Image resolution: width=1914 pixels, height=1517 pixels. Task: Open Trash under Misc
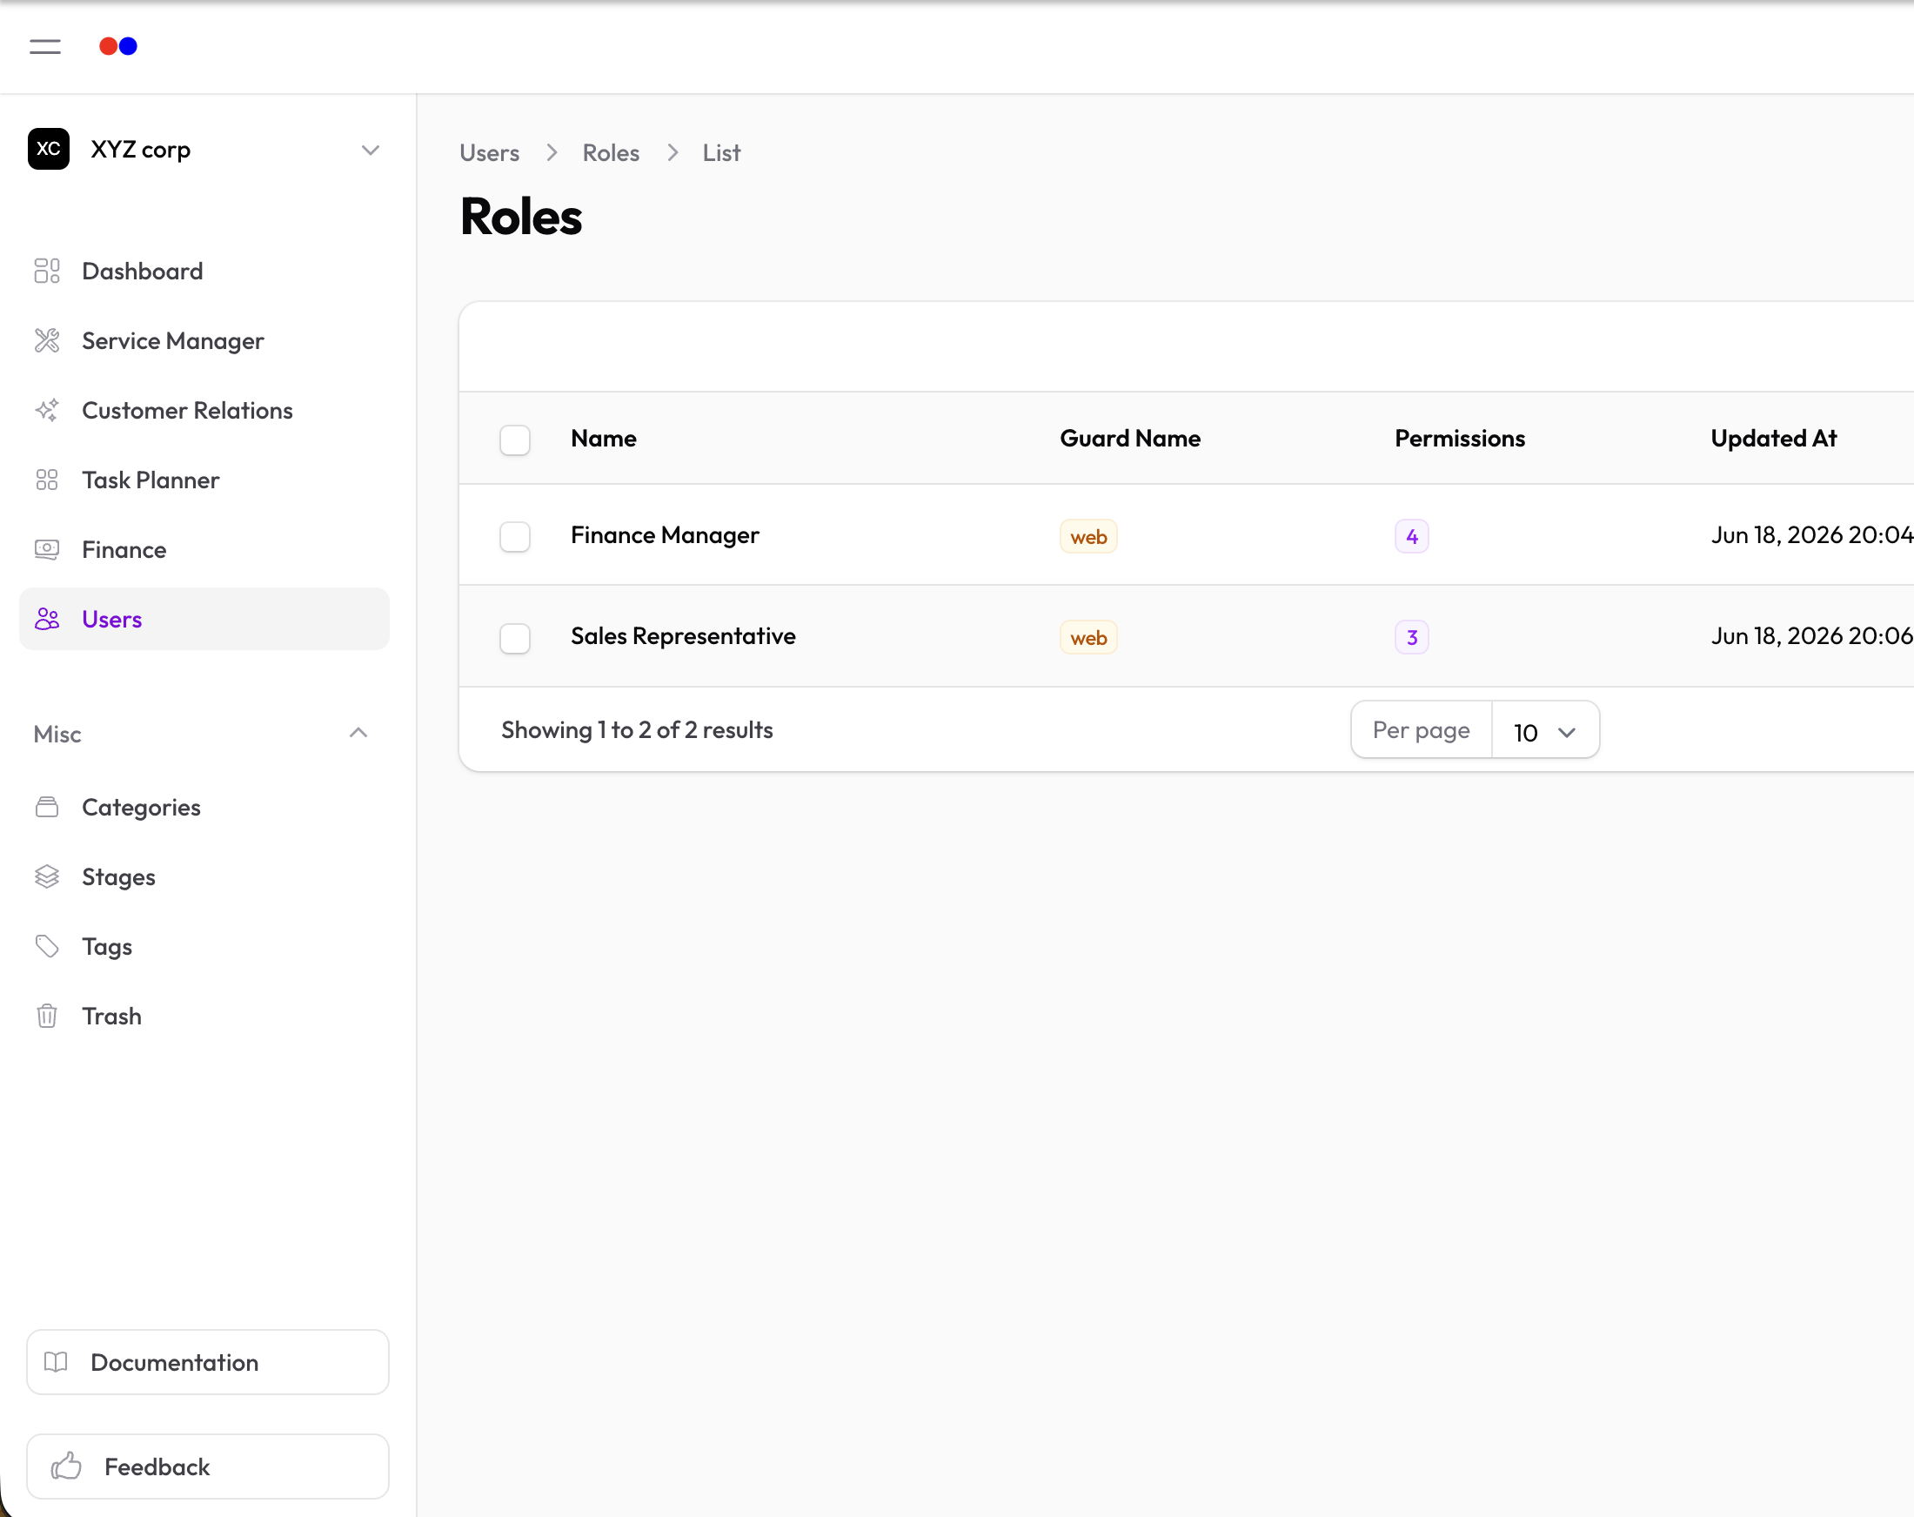pos(204,1016)
